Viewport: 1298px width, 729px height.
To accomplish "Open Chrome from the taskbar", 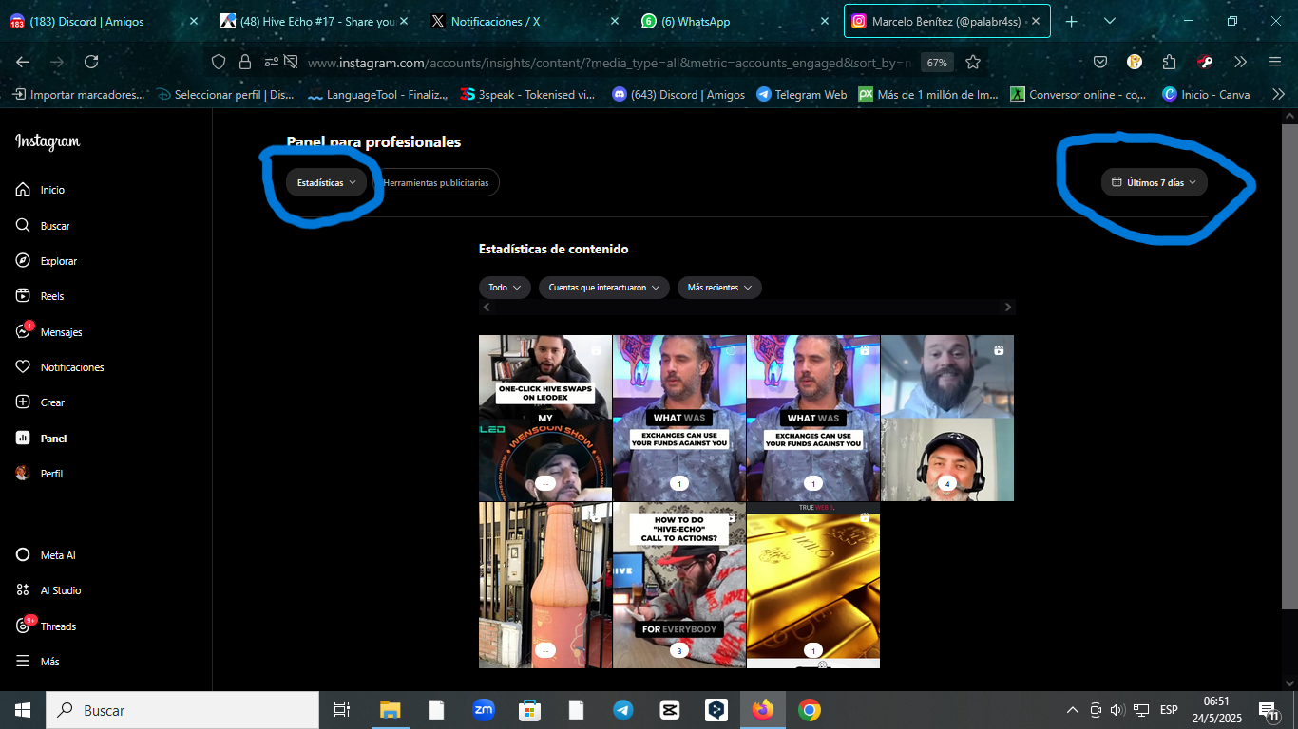I will (809, 710).
